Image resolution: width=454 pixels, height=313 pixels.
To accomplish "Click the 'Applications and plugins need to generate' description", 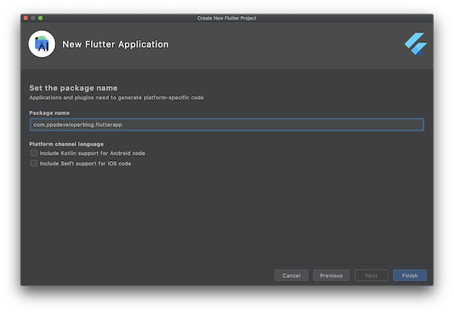I will 117,98.
